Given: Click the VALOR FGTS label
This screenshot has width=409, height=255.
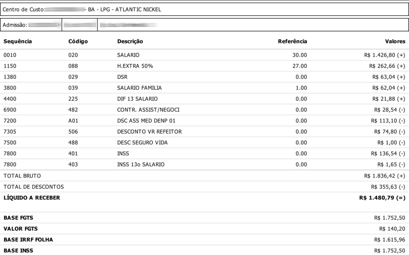Looking at the screenshot, I should [21, 229].
